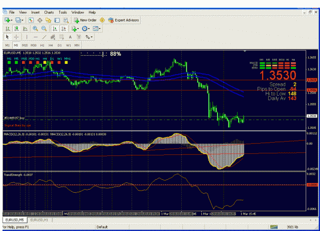Switch to M15 timeframe

25,45
